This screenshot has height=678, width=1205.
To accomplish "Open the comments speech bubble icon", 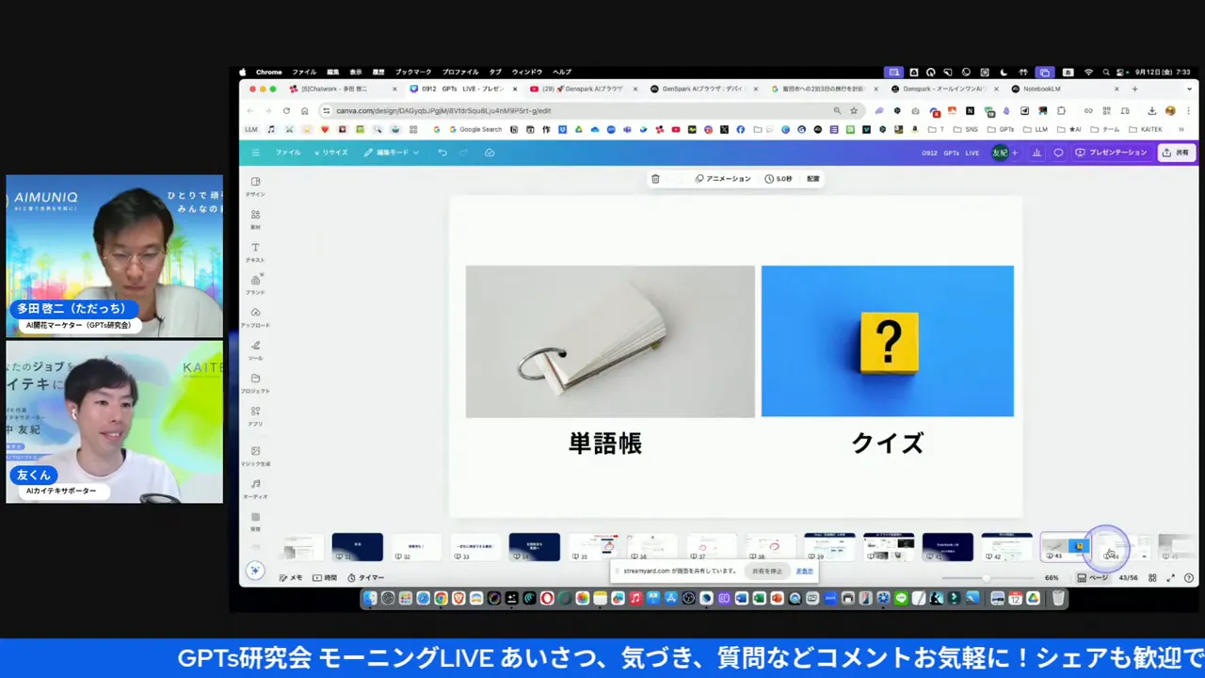I will click(x=1058, y=153).
